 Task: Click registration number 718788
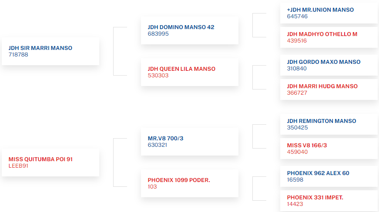point(18,54)
